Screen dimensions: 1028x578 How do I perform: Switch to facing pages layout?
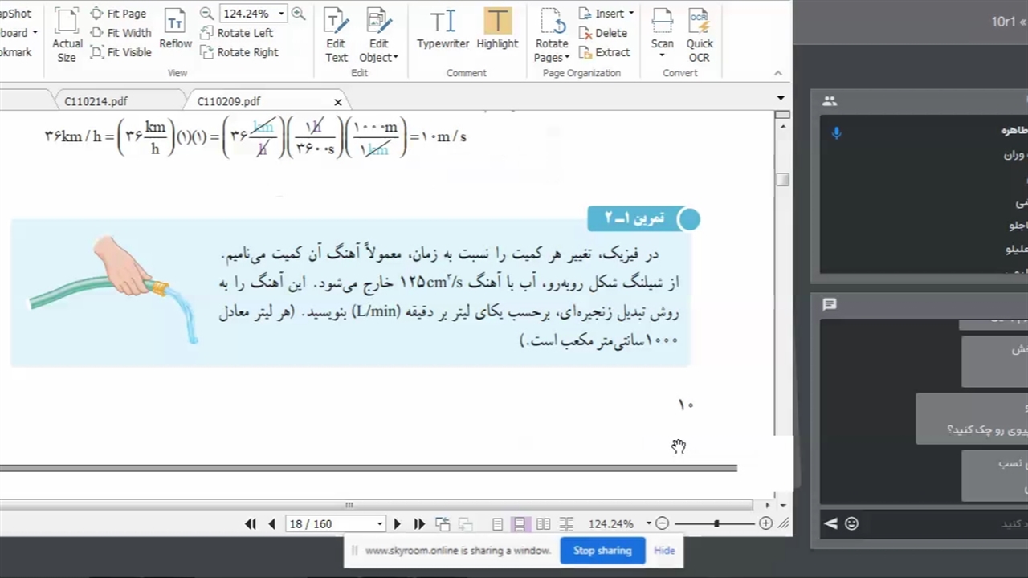pos(543,524)
